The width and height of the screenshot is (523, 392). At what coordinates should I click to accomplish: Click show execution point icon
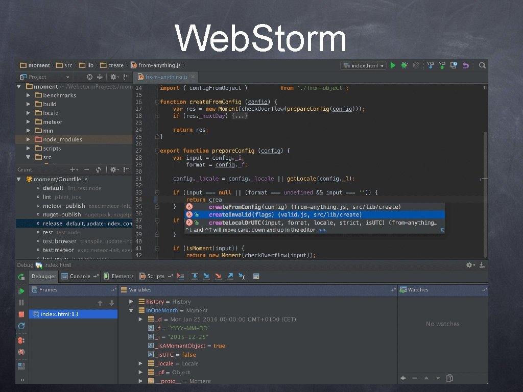point(180,276)
